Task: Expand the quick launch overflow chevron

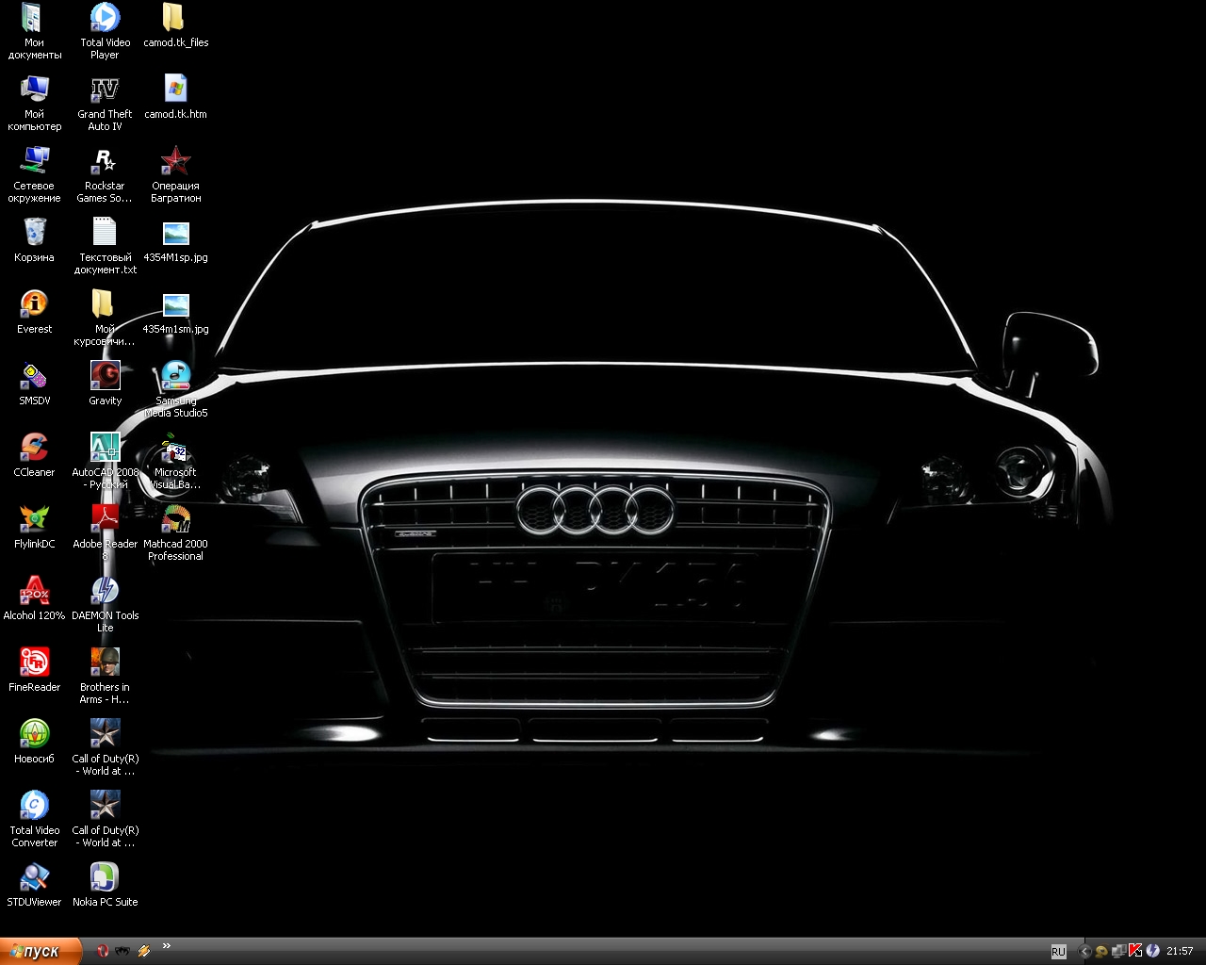Action: 167,946
